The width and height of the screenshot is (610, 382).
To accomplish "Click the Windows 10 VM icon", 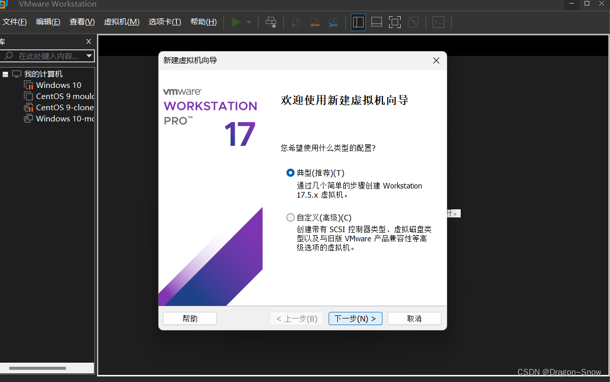I will 28,85.
